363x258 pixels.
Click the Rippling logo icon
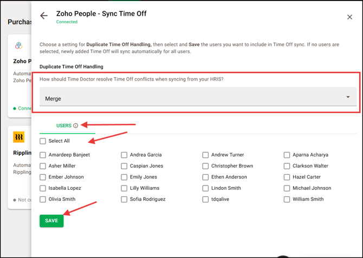pyautogui.click(x=19, y=137)
